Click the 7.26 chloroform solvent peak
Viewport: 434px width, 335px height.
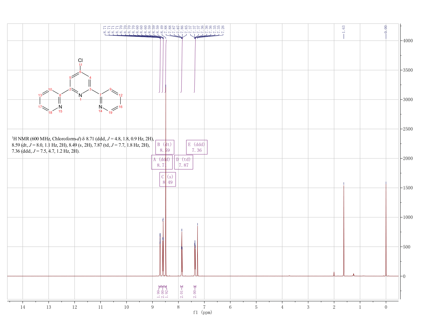point(198,250)
